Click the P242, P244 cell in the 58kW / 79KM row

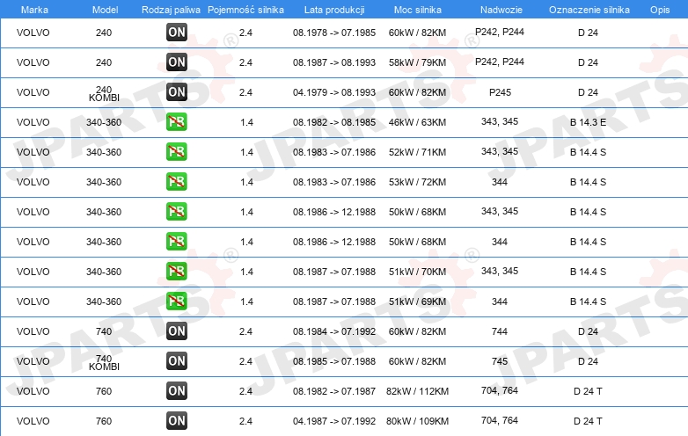pyautogui.click(x=500, y=62)
